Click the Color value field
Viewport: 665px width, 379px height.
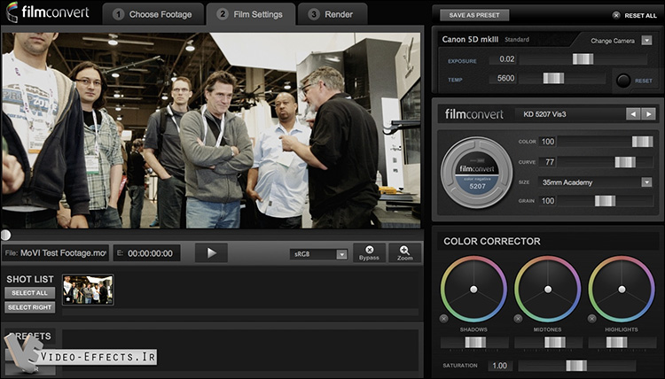click(x=548, y=142)
